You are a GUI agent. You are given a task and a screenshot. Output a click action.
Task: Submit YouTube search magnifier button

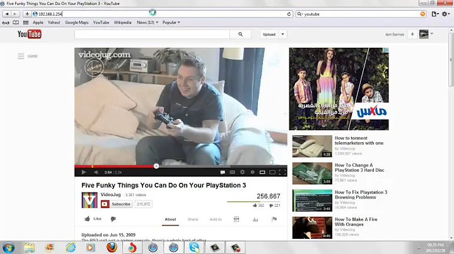[240, 35]
